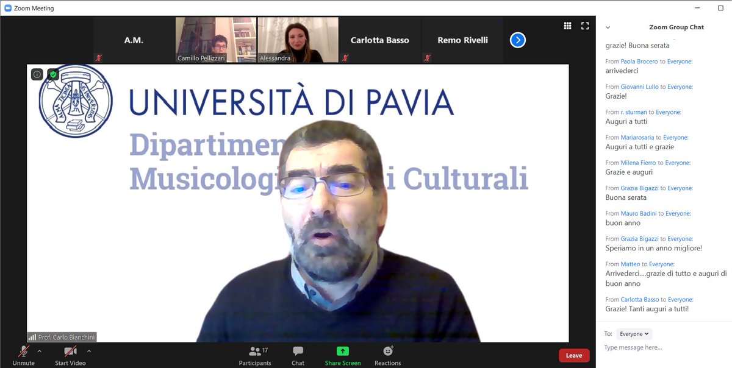The image size is (732, 368).
Task: Click the green security shield icon
Action: [x=52, y=74]
